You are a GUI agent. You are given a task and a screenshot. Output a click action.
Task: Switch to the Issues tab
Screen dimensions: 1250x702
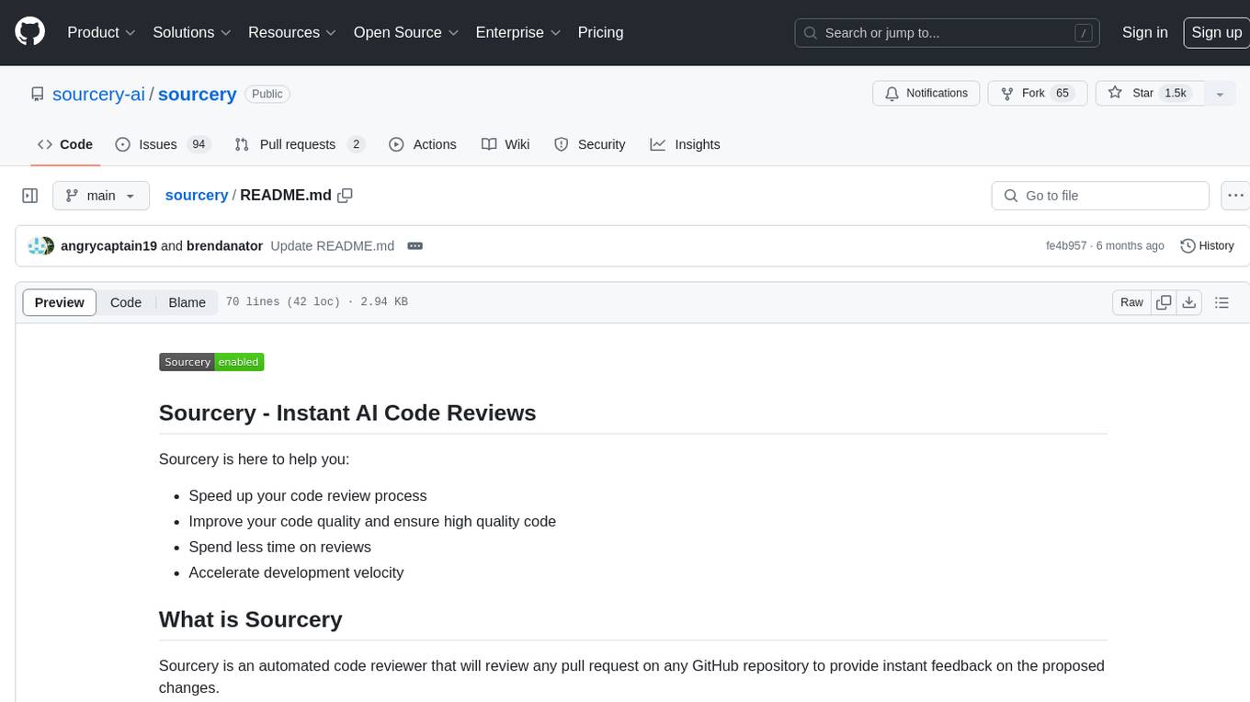(163, 144)
